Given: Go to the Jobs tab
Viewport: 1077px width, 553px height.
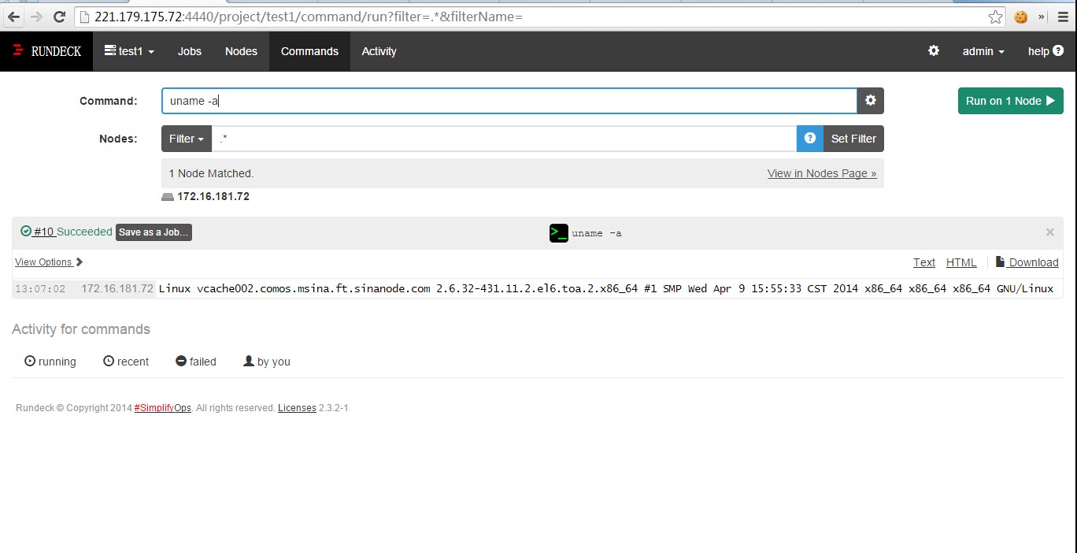Looking at the screenshot, I should [x=190, y=51].
